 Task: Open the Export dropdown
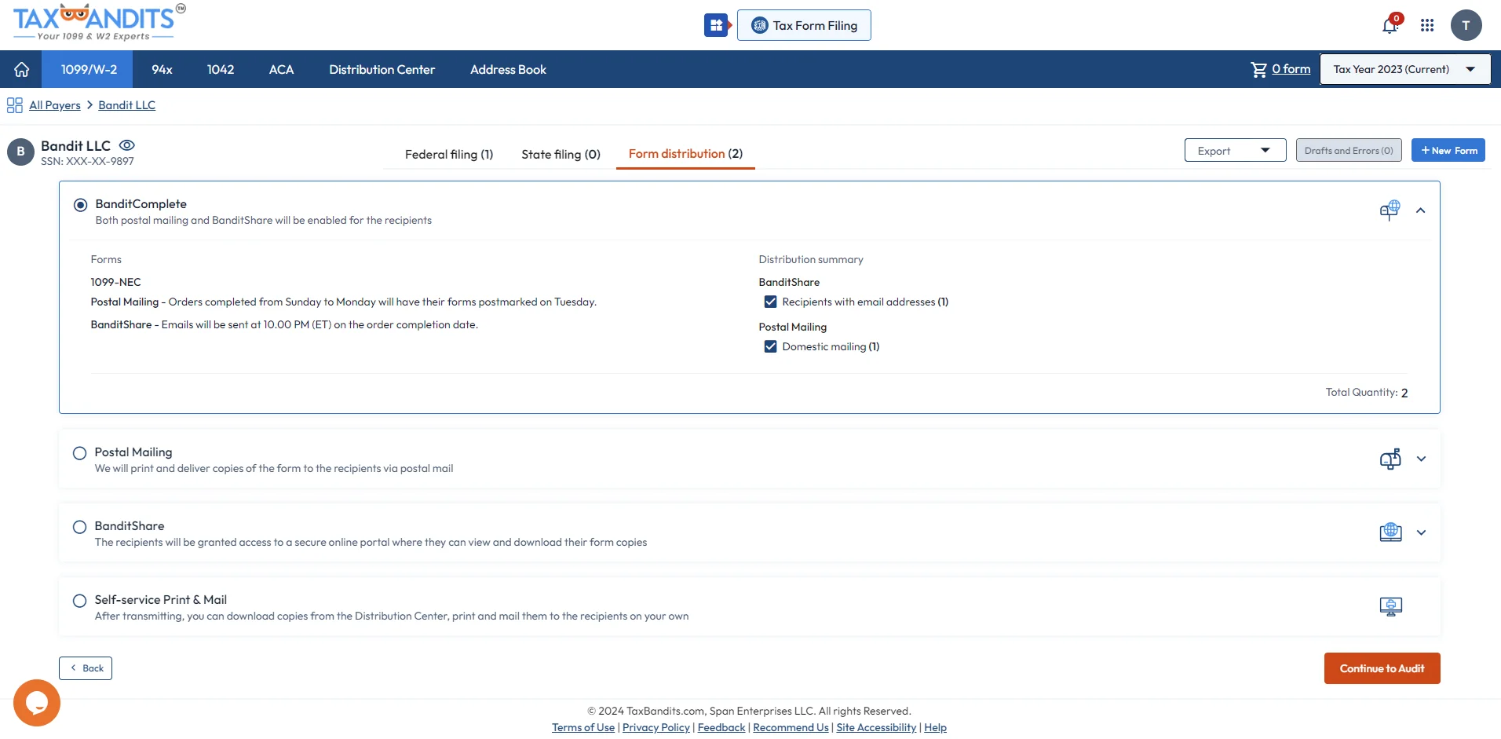[x=1235, y=151]
